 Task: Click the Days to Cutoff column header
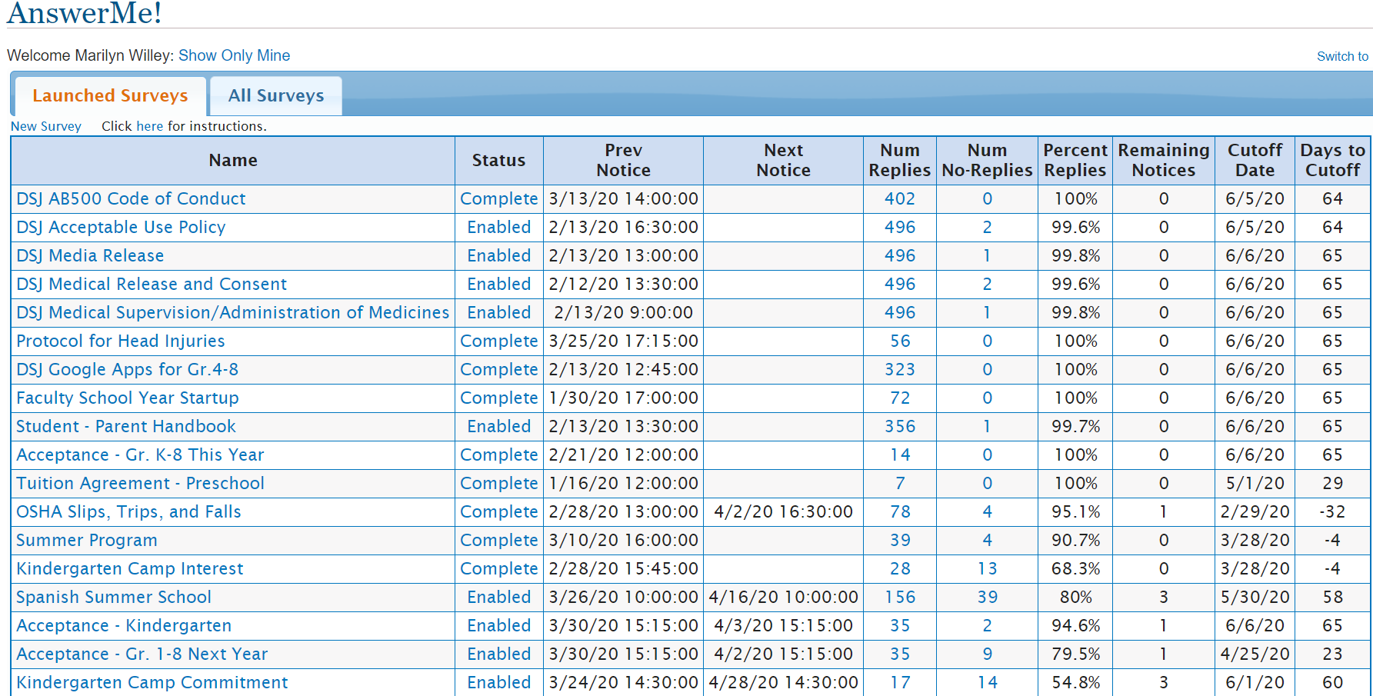(x=1332, y=161)
